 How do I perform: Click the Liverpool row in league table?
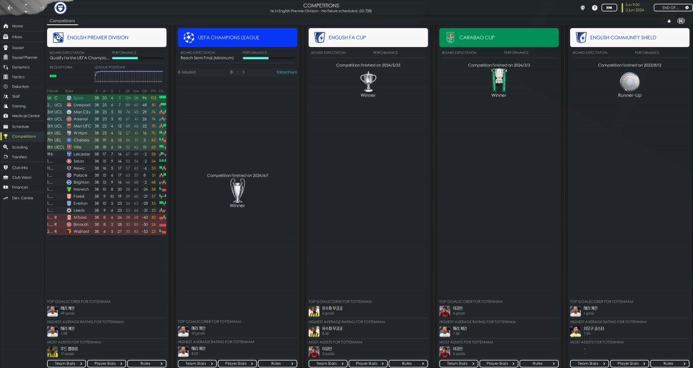(x=107, y=105)
